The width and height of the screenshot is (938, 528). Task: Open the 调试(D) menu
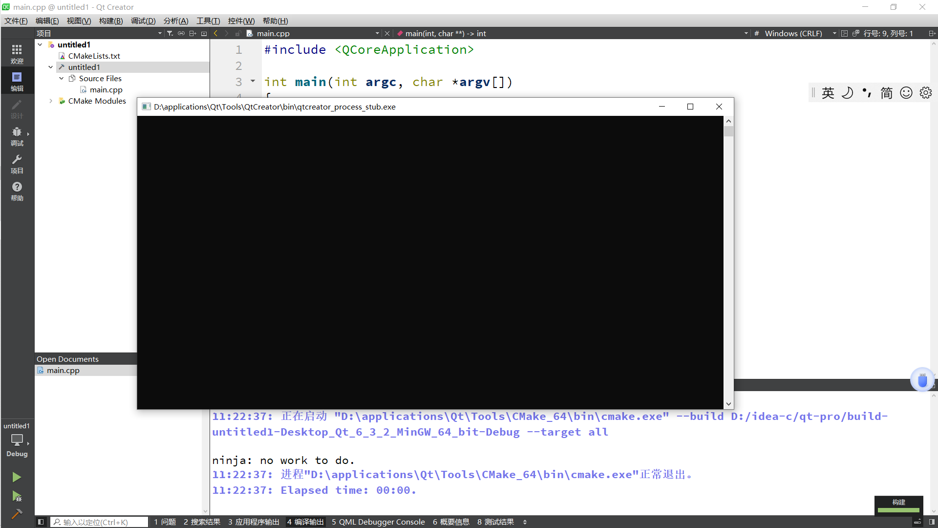pyautogui.click(x=143, y=21)
